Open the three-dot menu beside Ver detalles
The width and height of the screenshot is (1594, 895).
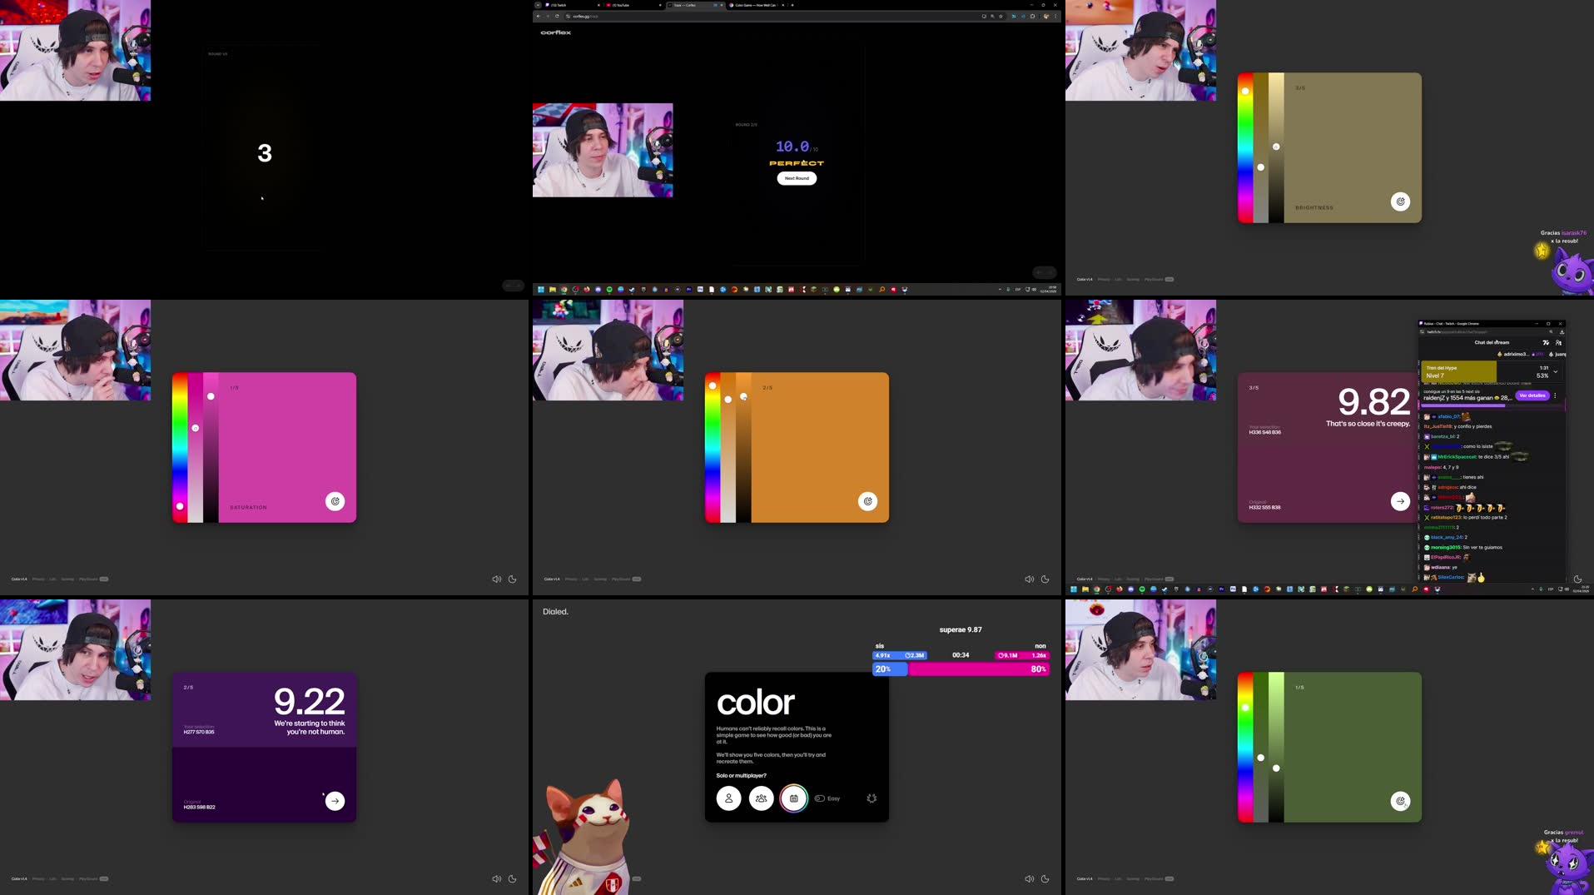(1555, 395)
